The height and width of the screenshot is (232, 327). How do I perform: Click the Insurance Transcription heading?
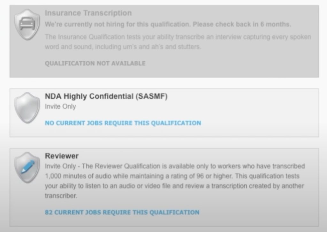click(88, 13)
